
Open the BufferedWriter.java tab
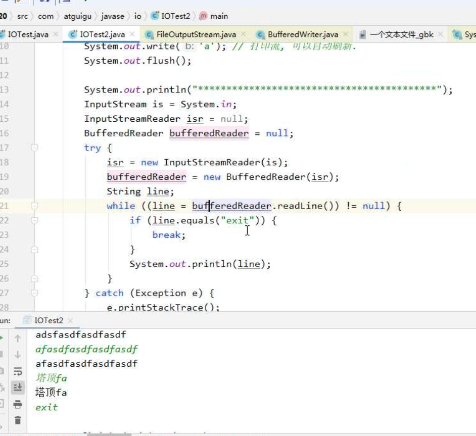tap(303, 34)
